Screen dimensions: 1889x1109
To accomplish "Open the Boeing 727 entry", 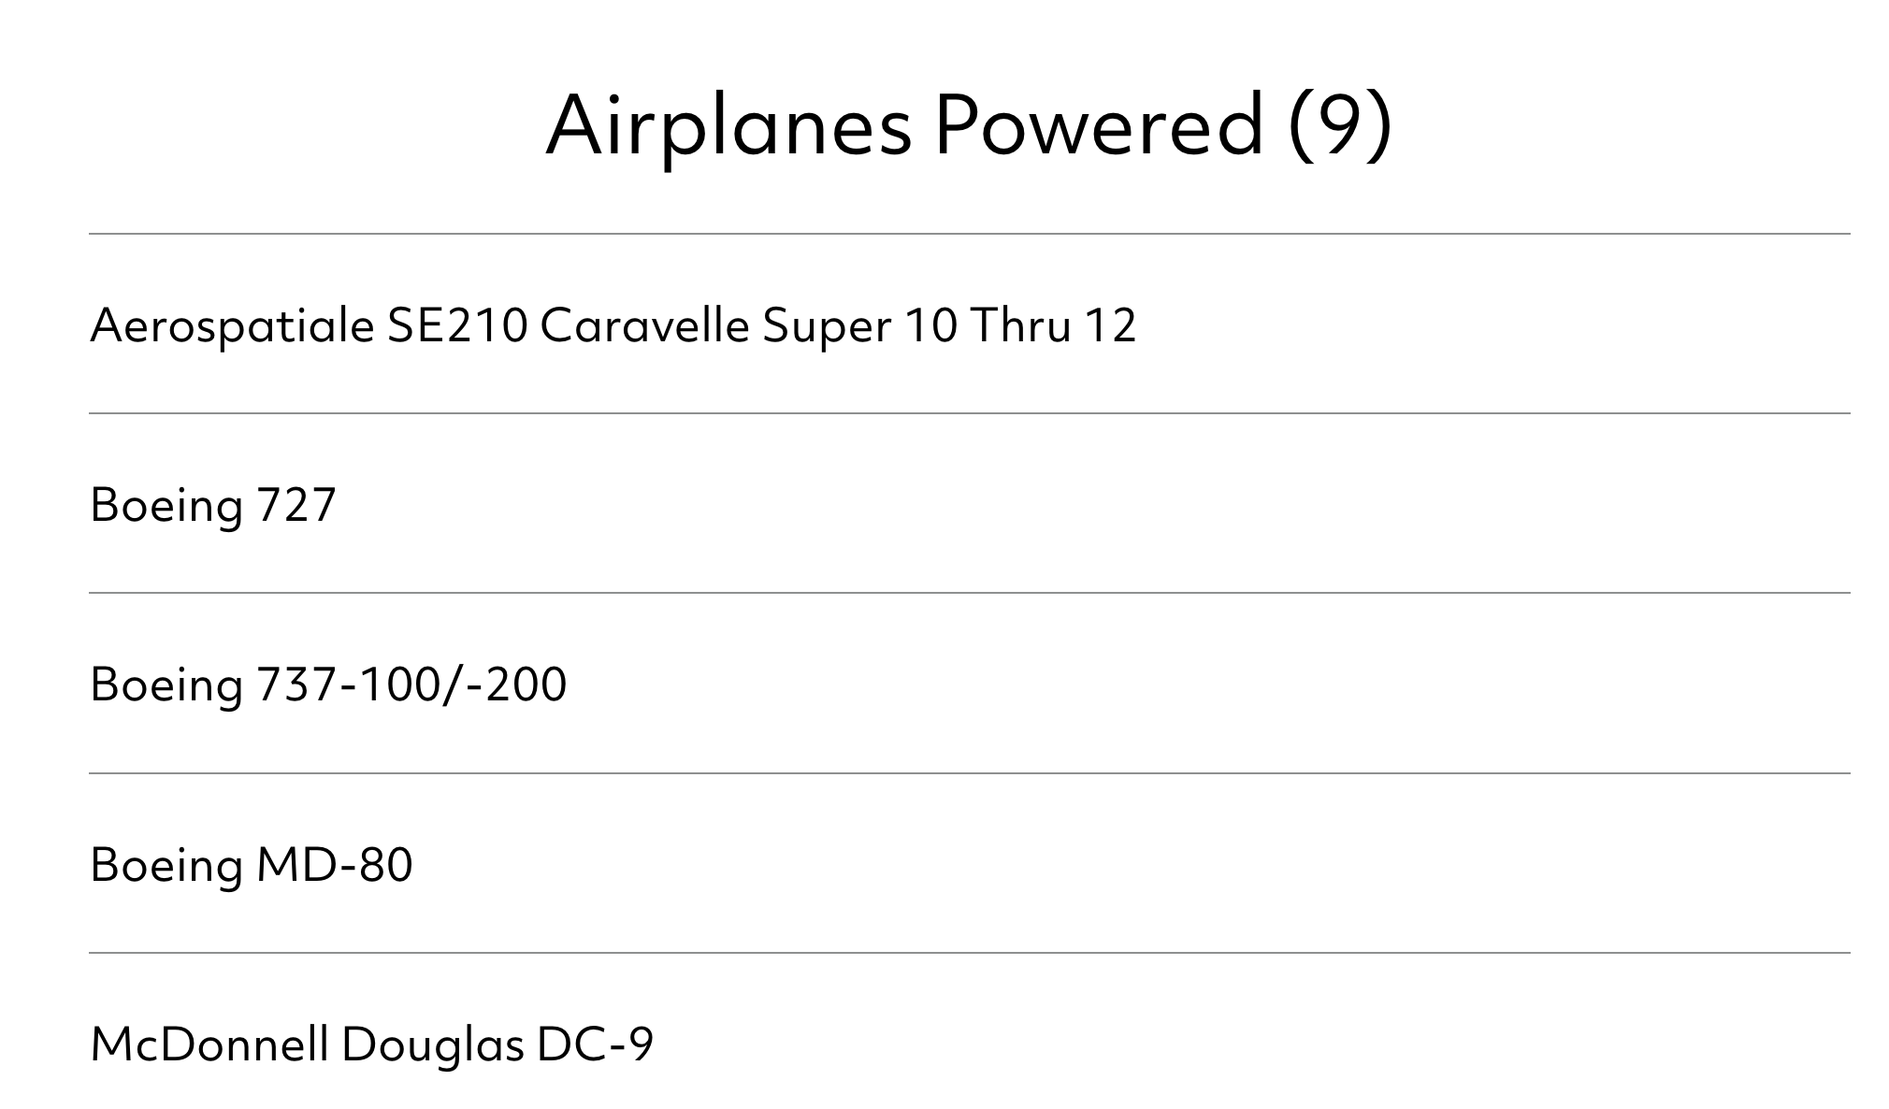I will (969, 503).
